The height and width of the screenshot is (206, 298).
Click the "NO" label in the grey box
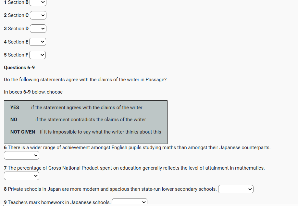14,120
